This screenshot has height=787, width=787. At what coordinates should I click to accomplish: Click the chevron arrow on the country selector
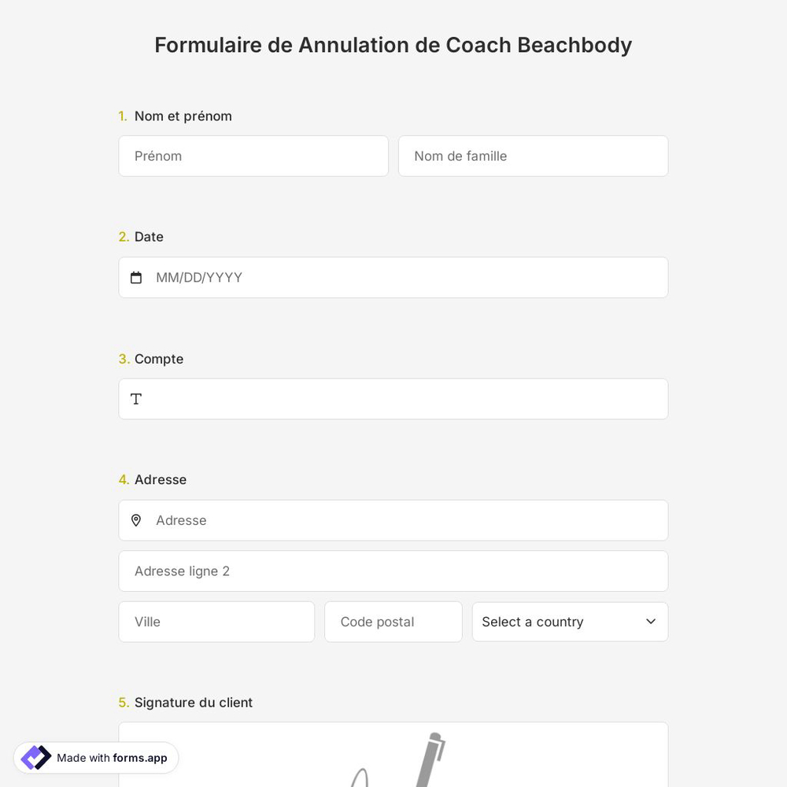tap(651, 622)
